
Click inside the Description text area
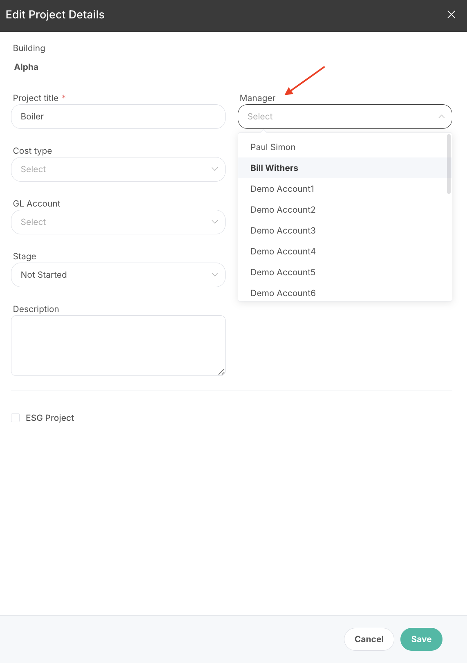click(x=118, y=346)
